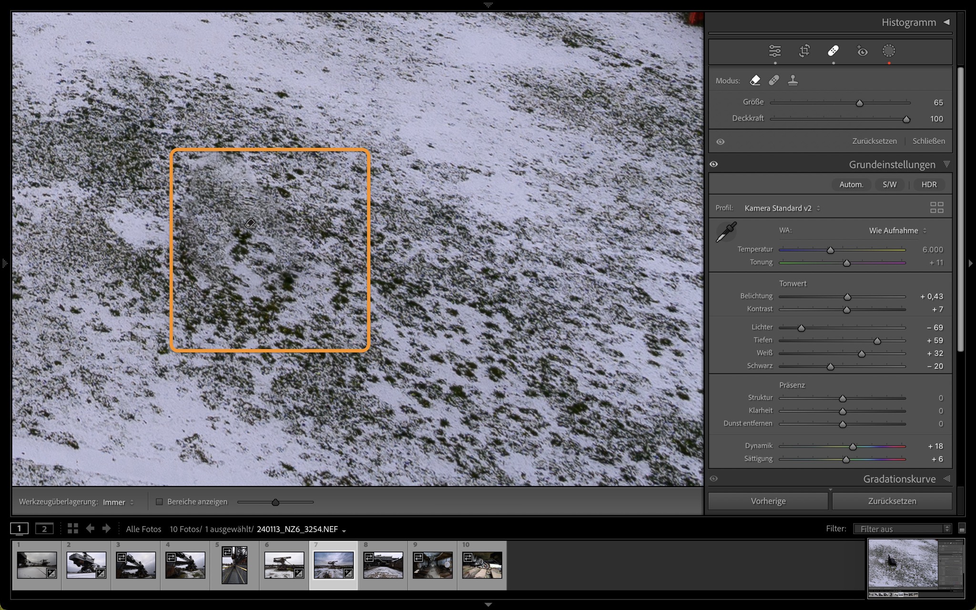The width and height of the screenshot is (976, 610).
Task: Select filmstrip thumbnail number 3
Action: [136, 565]
